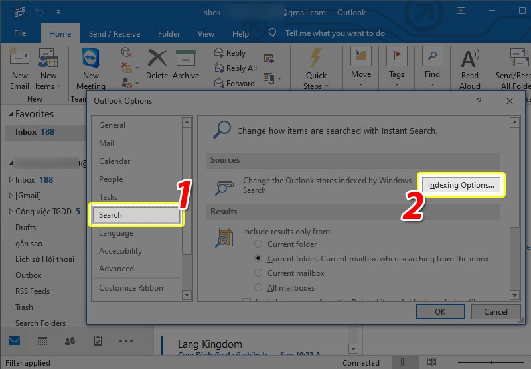Image resolution: width=531 pixels, height=369 pixels.
Task: Open the New Items menu
Action: pyautogui.click(x=48, y=70)
